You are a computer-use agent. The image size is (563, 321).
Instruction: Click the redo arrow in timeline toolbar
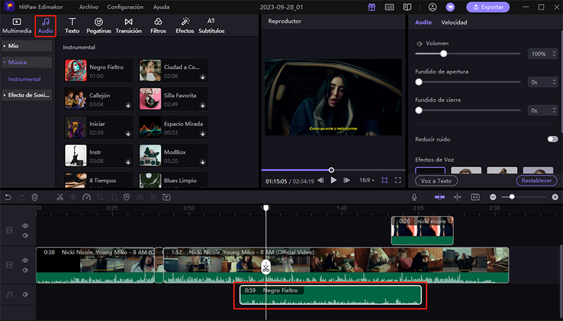coord(21,197)
